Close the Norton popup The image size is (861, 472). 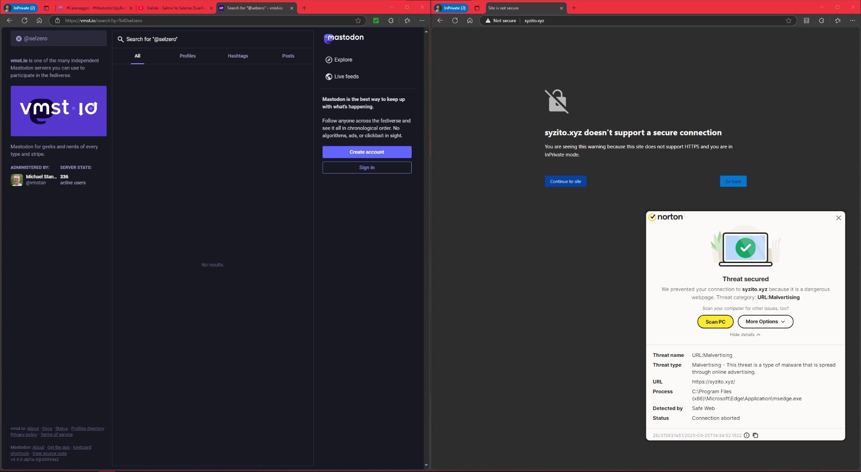coord(838,218)
